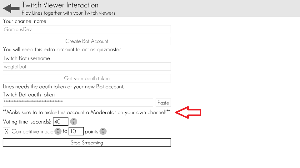Click the wagtailbot username field

click(x=87, y=66)
